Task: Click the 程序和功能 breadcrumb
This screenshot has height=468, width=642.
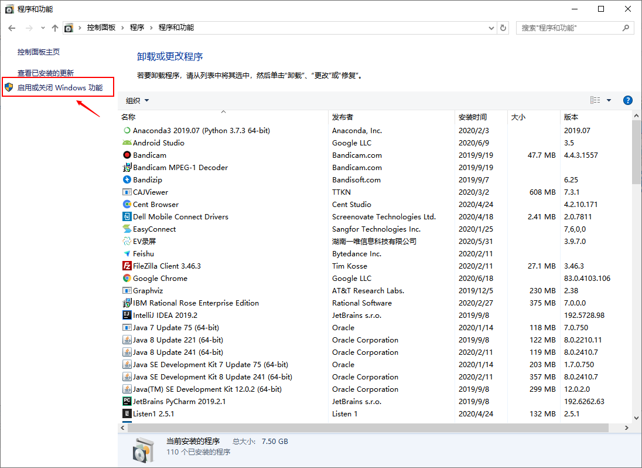Action: (x=176, y=28)
